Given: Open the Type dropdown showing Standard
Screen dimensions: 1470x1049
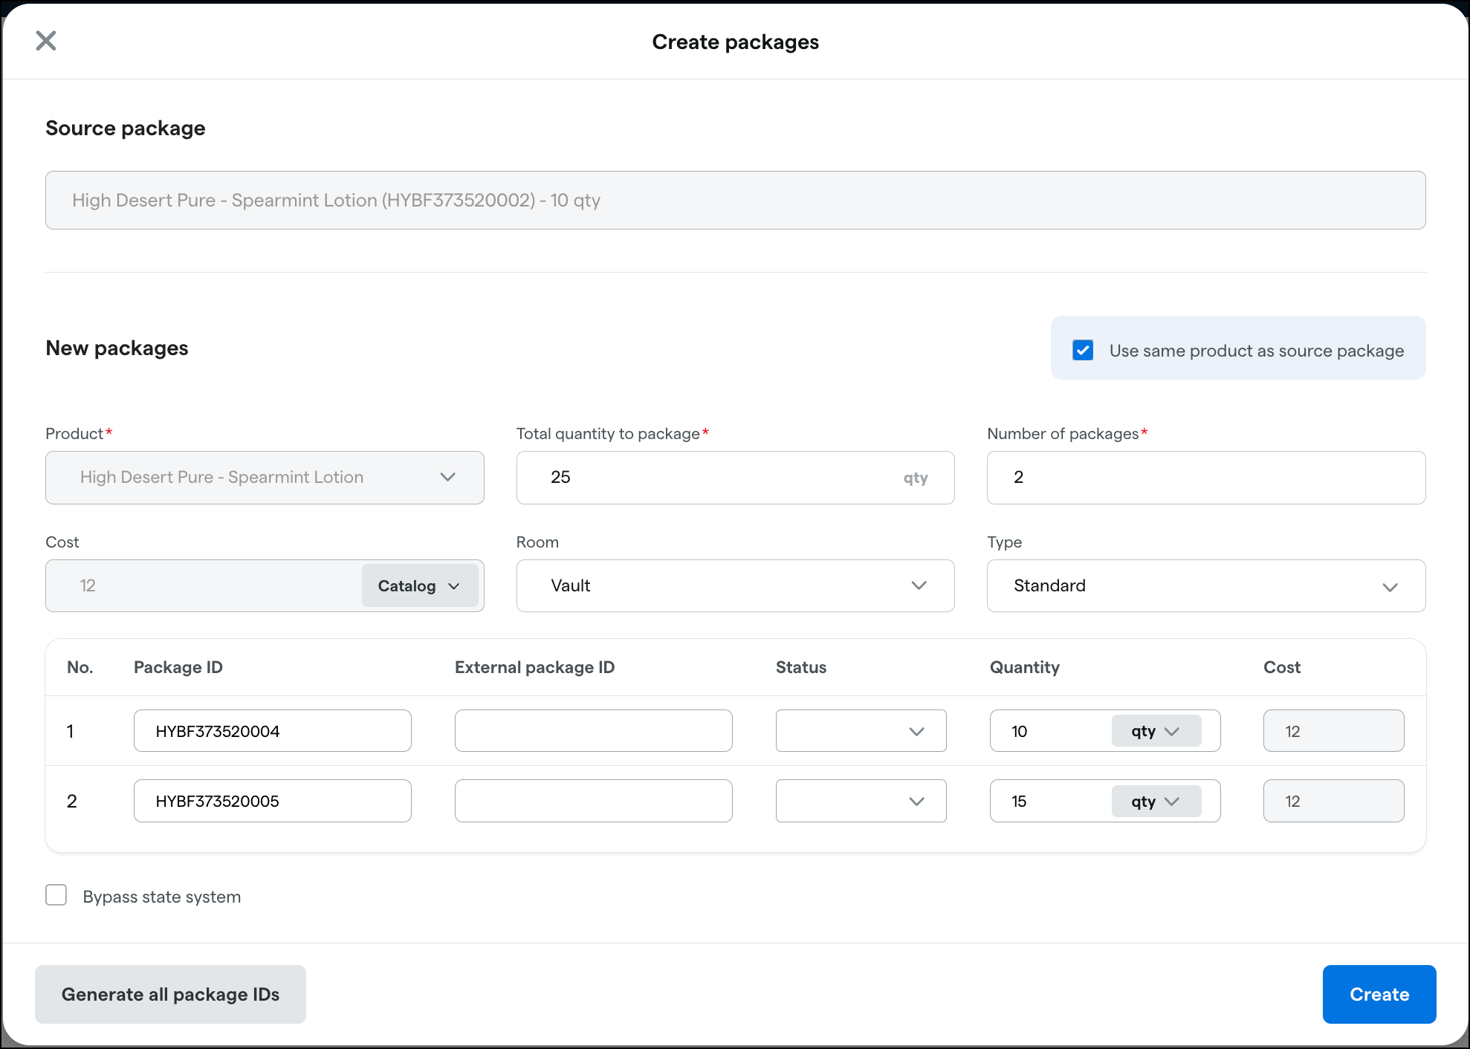Looking at the screenshot, I should 1205,585.
